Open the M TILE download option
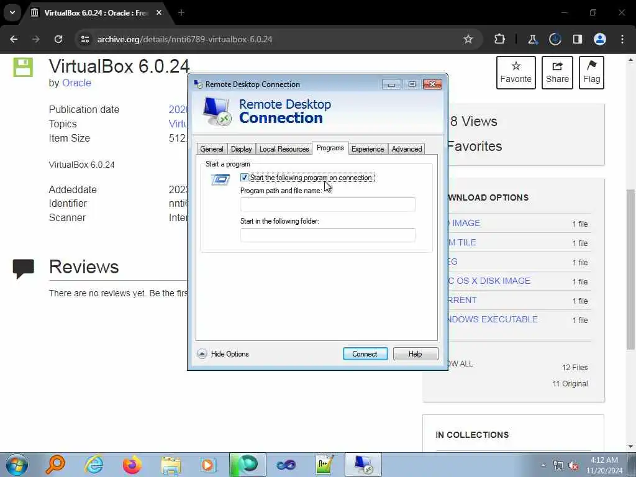Viewport: 636px width, 477px height. pyautogui.click(x=461, y=243)
